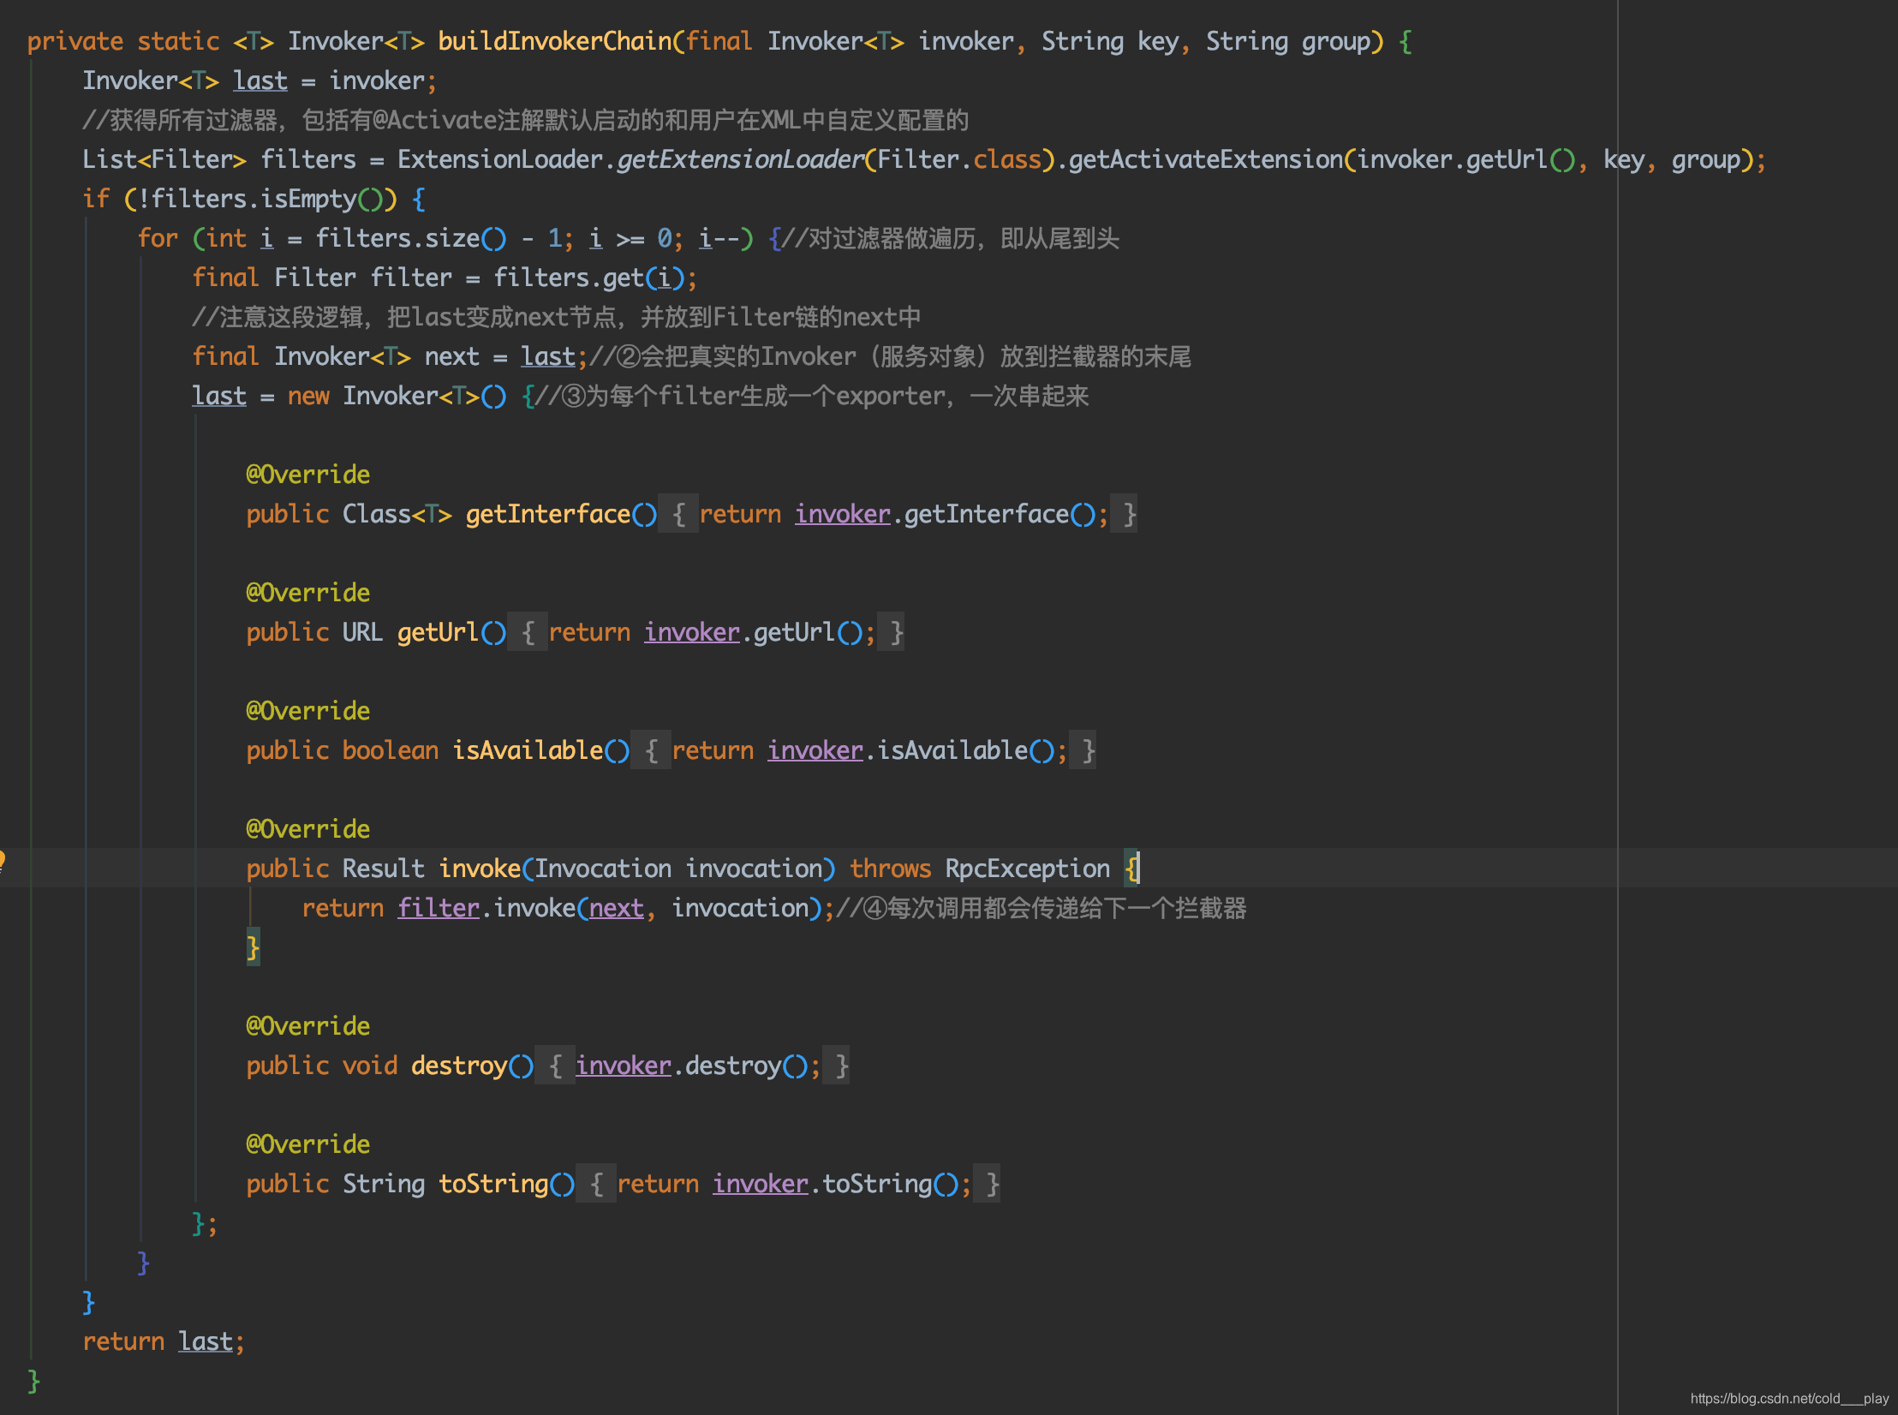Screen dimensions: 1898x1415
Task: Click the getUrl method declaration name
Action: click(439, 632)
